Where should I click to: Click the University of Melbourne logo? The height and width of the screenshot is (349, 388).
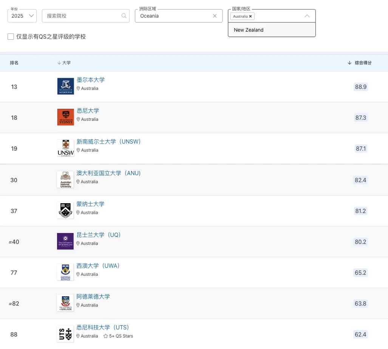point(66,86)
